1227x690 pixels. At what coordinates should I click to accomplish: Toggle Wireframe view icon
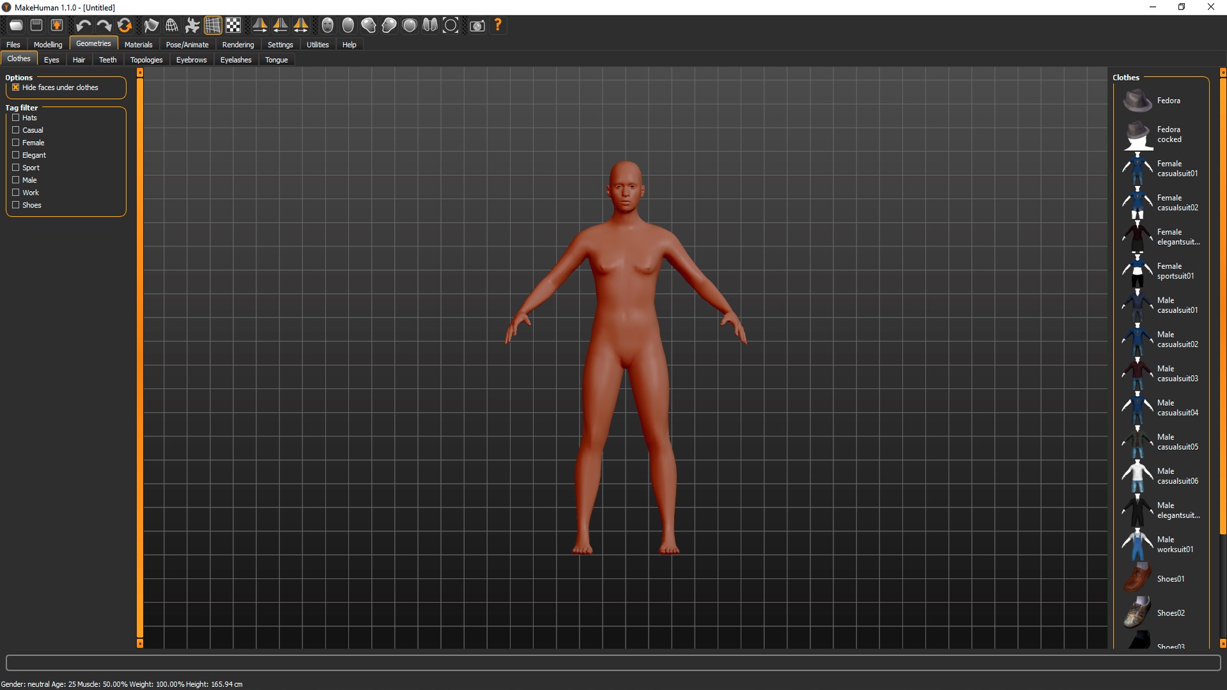coord(172,26)
